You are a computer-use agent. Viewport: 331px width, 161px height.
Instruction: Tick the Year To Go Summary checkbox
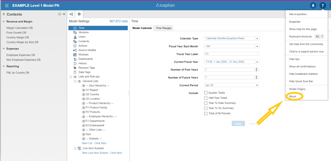point(206,108)
